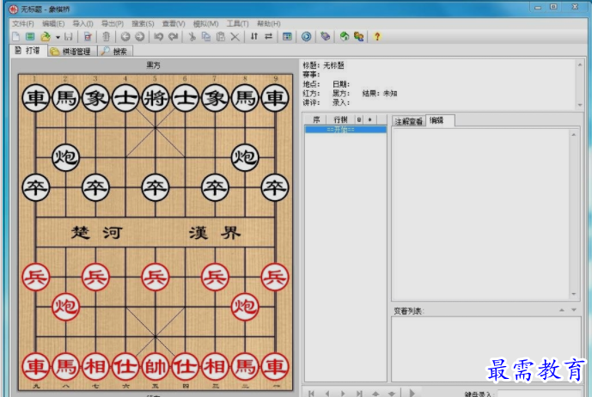Click the X delete icon in toolbar
Image resolution: width=592 pixels, height=397 pixels.
coord(235,37)
